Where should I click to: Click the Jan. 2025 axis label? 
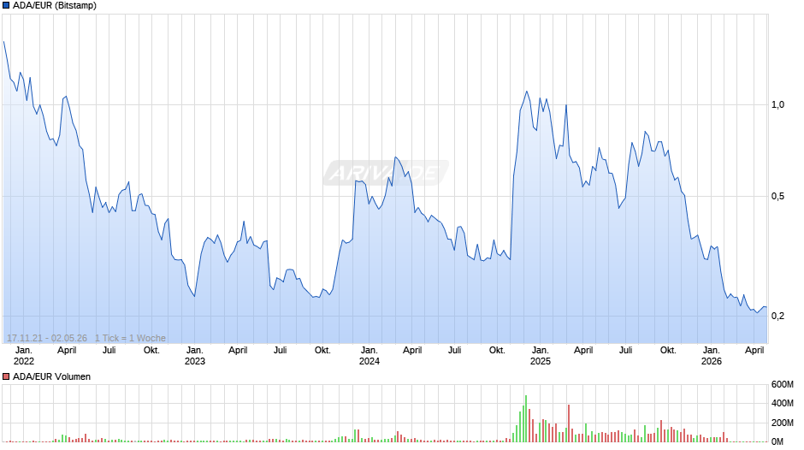click(541, 356)
